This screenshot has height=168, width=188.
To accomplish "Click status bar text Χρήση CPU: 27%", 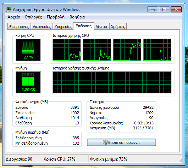I will (59, 159).
